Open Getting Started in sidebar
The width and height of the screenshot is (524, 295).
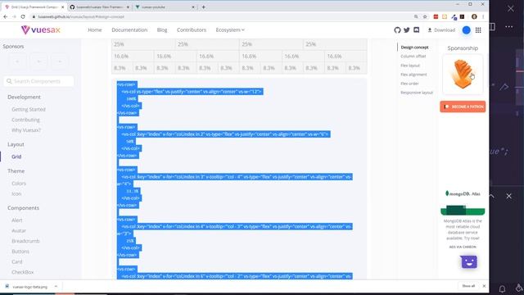[29, 109]
